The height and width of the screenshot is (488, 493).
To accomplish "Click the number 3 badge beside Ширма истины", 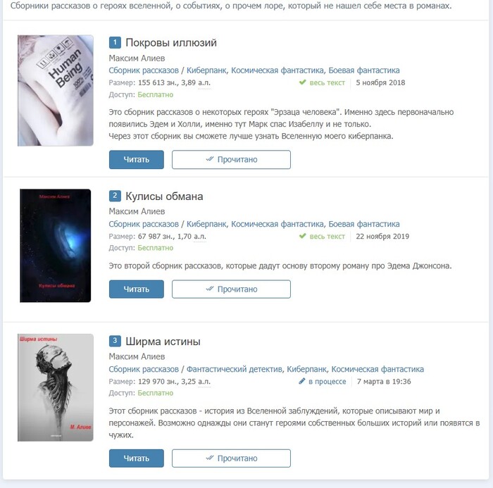I will (x=115, y=341).
